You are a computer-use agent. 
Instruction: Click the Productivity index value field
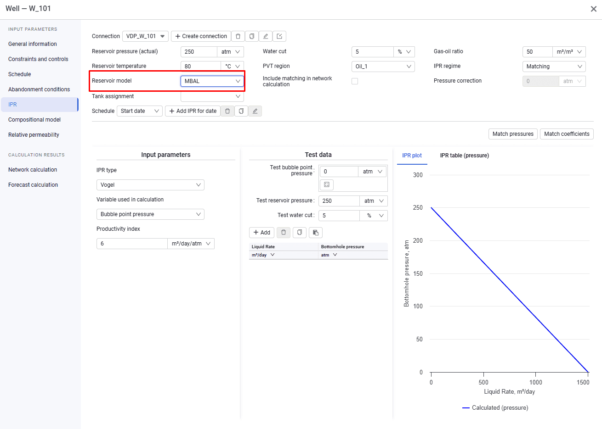pos(132,244)
